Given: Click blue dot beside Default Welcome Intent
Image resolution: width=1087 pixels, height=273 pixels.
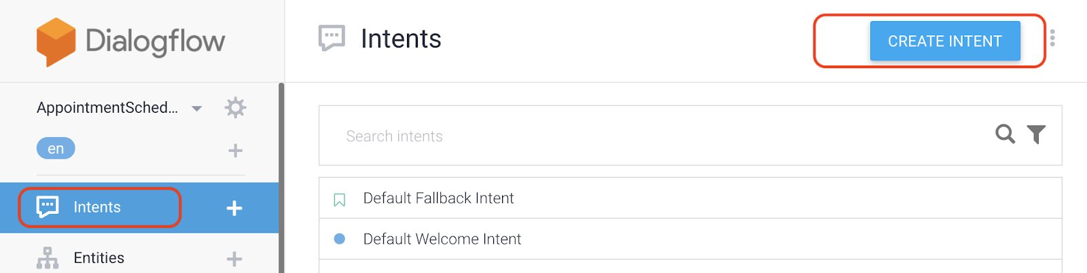Looking at the screenshot, I should tap(340, 239).
